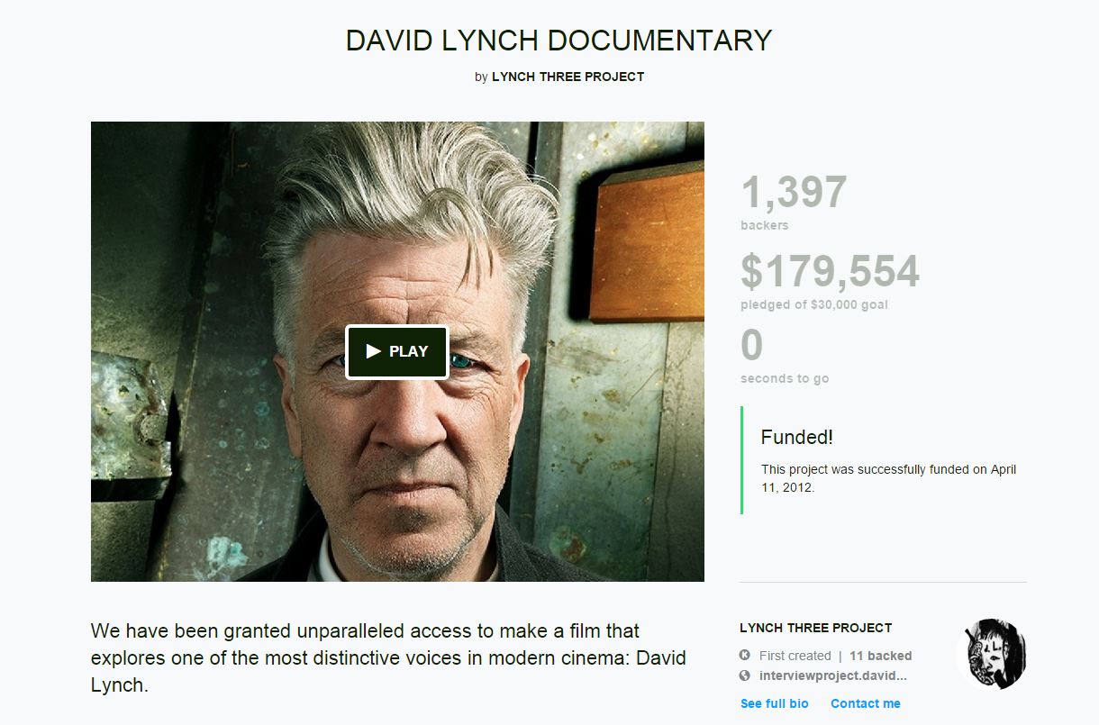Screen dimensions: 1099x725
Task: Click the $179,554 pledged amount
Action: (830, 271)
